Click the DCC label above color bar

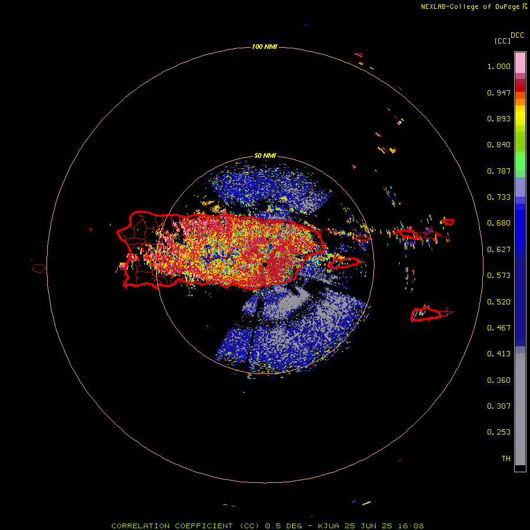click(518, 35)
